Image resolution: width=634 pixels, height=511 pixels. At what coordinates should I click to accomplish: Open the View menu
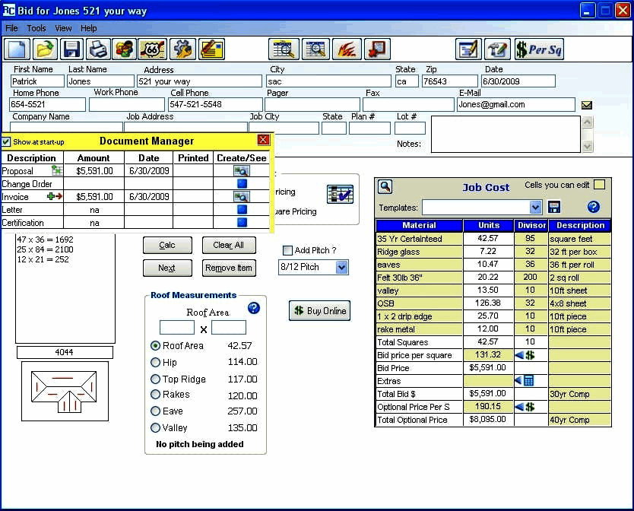pos(63,28)
